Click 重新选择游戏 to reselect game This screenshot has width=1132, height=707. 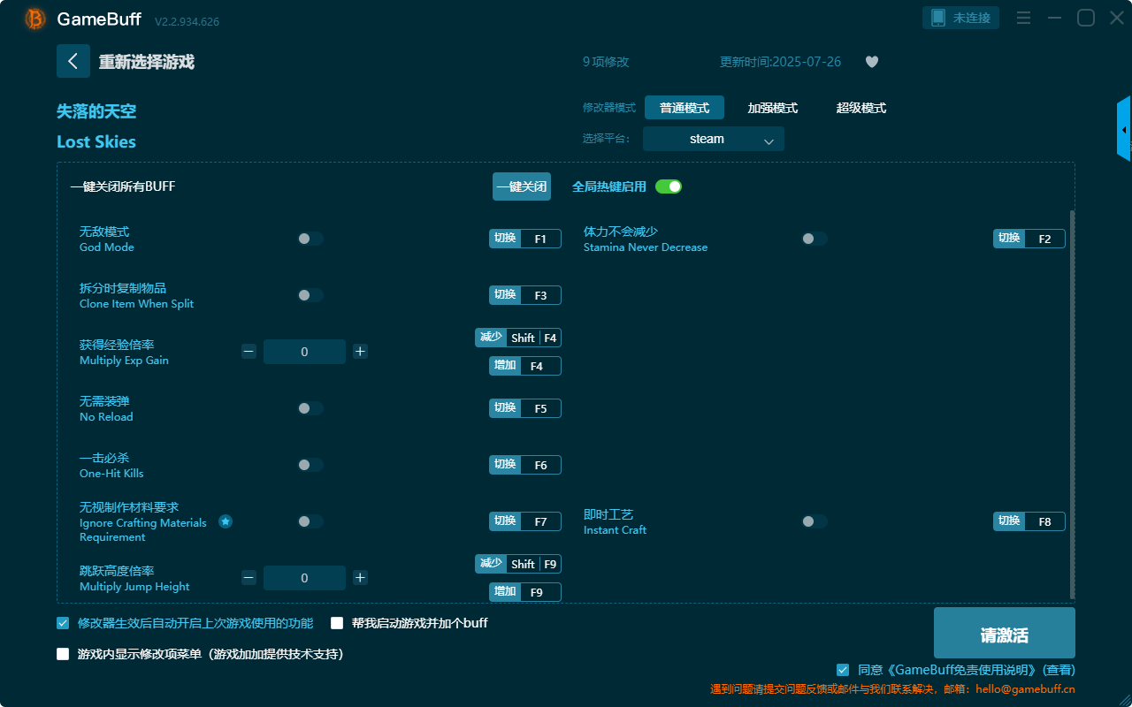point(147,62)
